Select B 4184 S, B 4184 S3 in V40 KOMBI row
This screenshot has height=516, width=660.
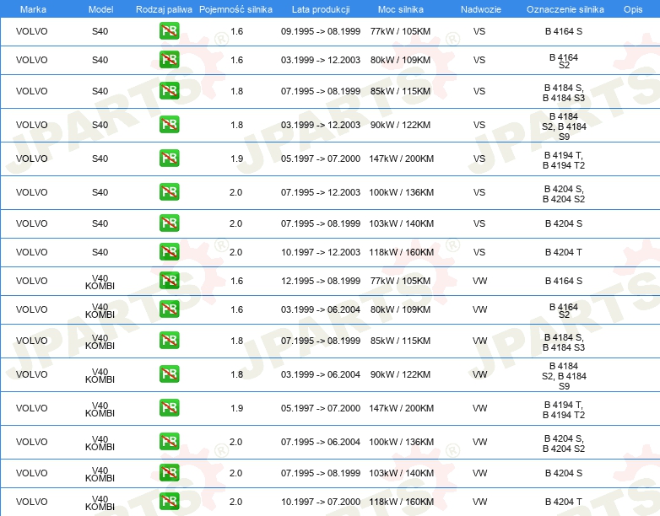point(564,342)
